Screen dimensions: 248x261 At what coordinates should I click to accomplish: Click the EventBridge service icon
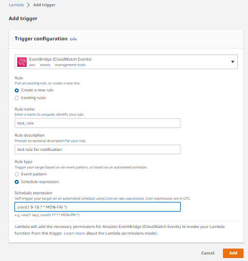22,62
